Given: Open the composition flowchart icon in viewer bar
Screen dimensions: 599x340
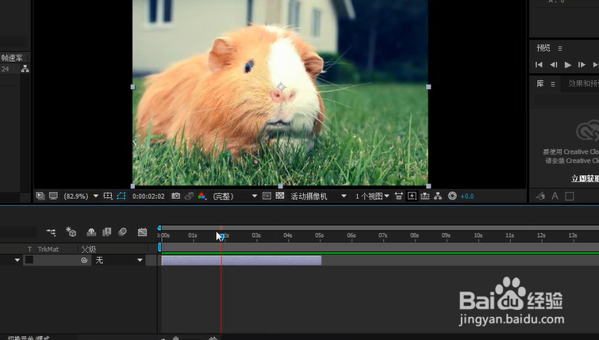Looking at the screenshot, I should coord(438,196).
